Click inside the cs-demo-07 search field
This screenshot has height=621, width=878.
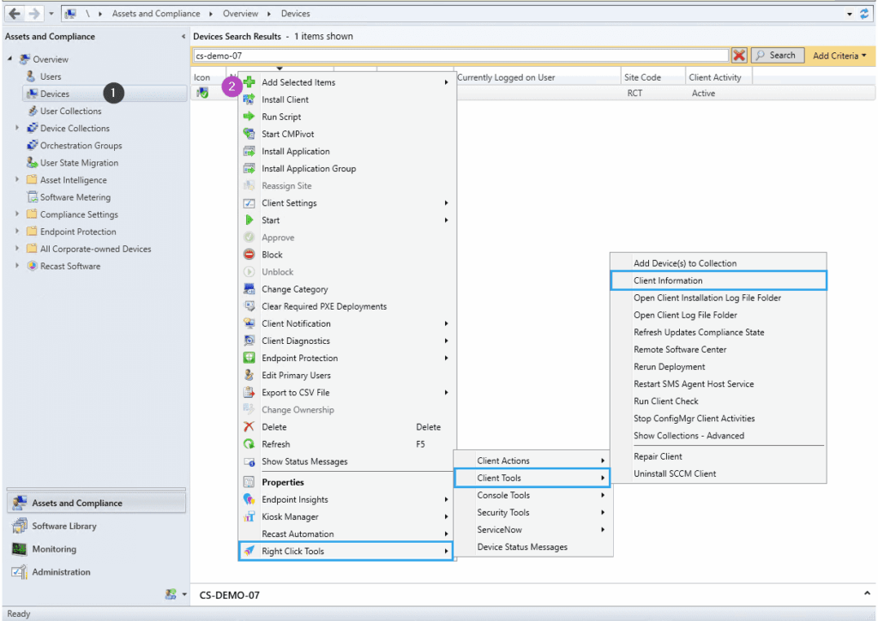click(x=429, y=55)
